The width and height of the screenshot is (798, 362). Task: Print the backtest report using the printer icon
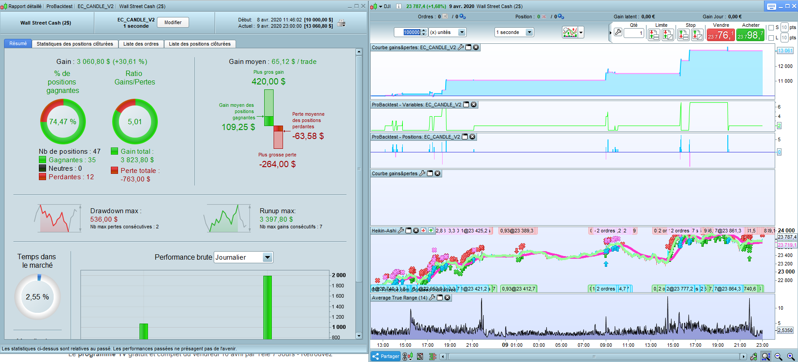pyautogui.click(x=341, y=23)
